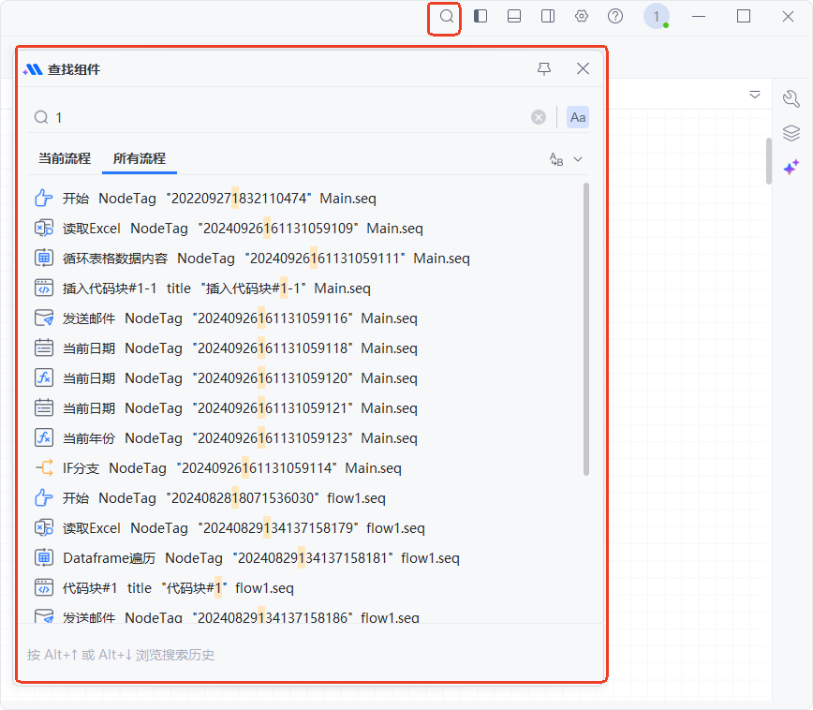Open the AI sparkle assistant icon
The height and width of the screenshot is (710, 813).
tap(791, 167)
